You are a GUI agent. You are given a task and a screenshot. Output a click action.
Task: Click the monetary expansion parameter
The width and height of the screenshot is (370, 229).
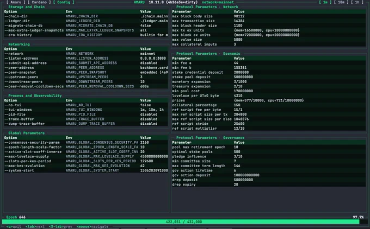tap(191, 82)
